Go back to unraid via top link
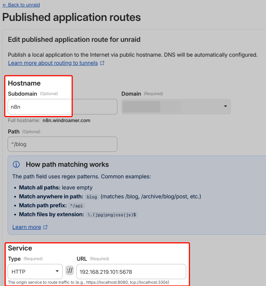 coord(21,5)
